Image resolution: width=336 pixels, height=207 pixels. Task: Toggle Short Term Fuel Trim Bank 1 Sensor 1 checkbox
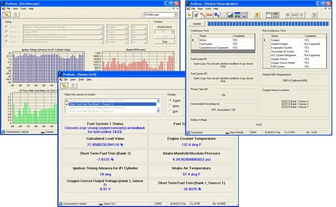[67, 104]
